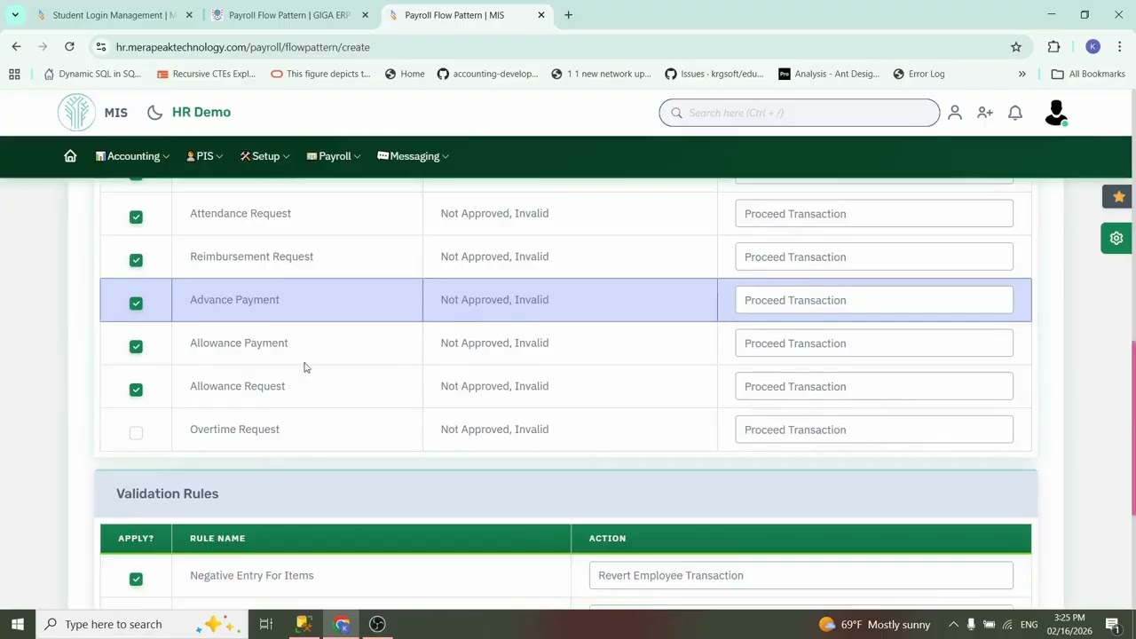Open Overtime Request action dropdown
This screenshot has height=639, width=1136.
click(874, 430)
